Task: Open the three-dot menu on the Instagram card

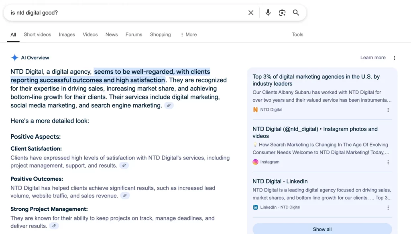Action: point(388,162)
